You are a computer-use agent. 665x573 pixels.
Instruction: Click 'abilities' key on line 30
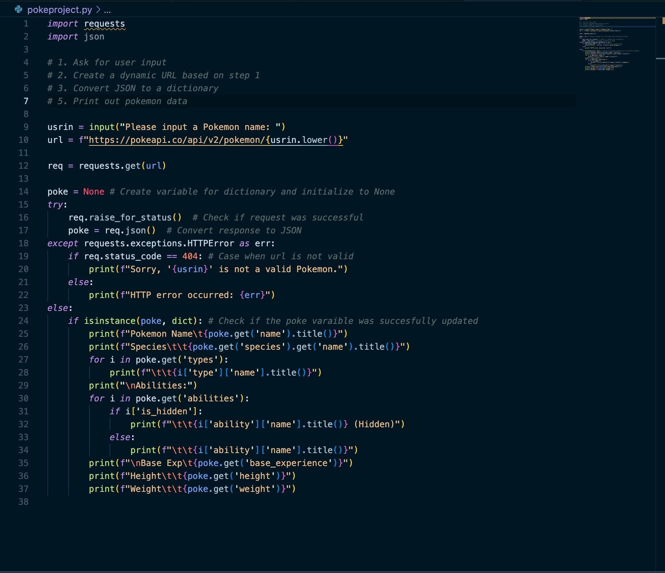[211, 399]
